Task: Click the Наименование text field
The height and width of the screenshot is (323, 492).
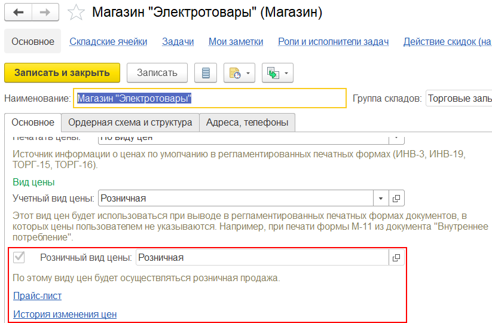Action: click(x=209, y=99)
